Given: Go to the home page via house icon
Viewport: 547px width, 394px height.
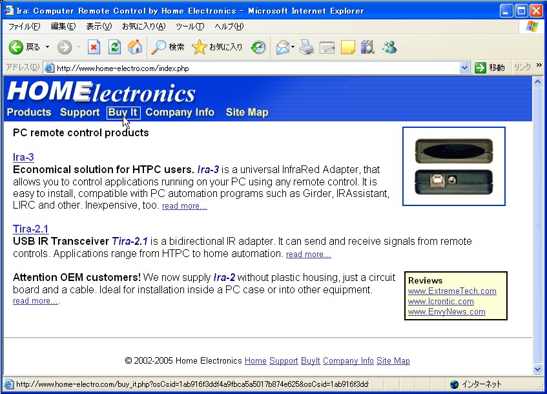Looking at the screenshot, I should point(135,47).
